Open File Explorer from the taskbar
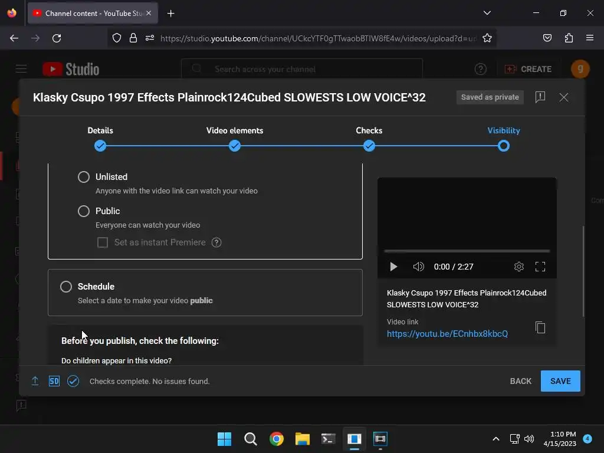 tap(303, 439)
